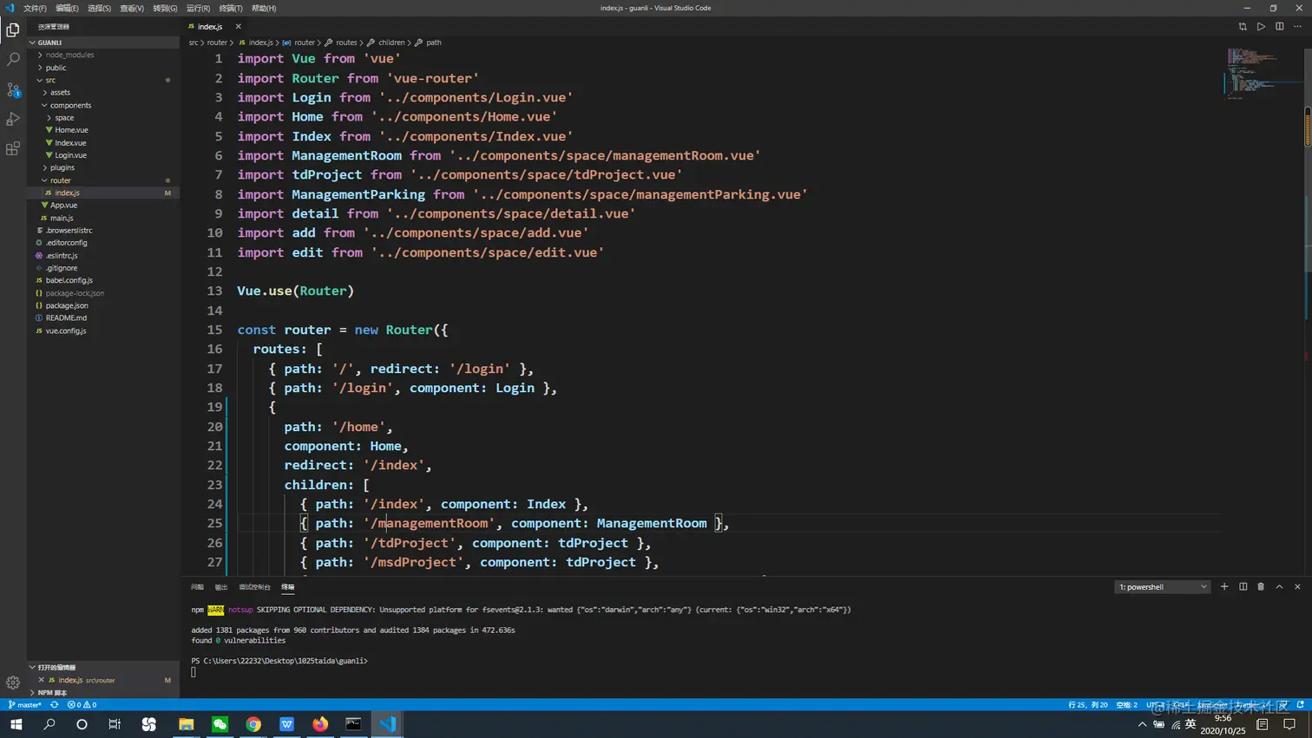Screen dimensions: 1312x738
Task: Open changes compare icon in editor toolbar
Action: point(1243,27)
